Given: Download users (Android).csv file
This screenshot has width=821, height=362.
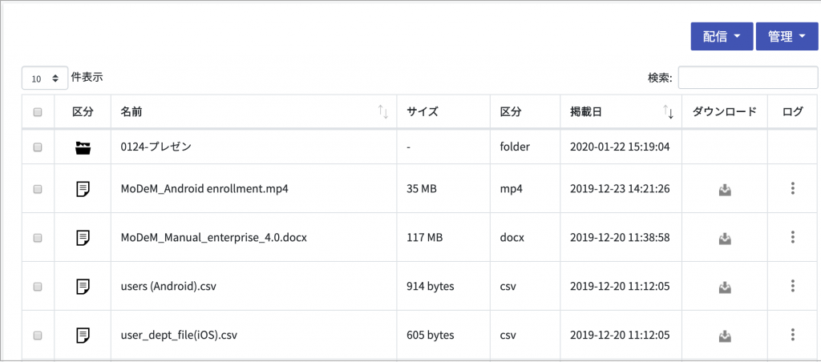Looking at the screenshot, I should point(725,287).
